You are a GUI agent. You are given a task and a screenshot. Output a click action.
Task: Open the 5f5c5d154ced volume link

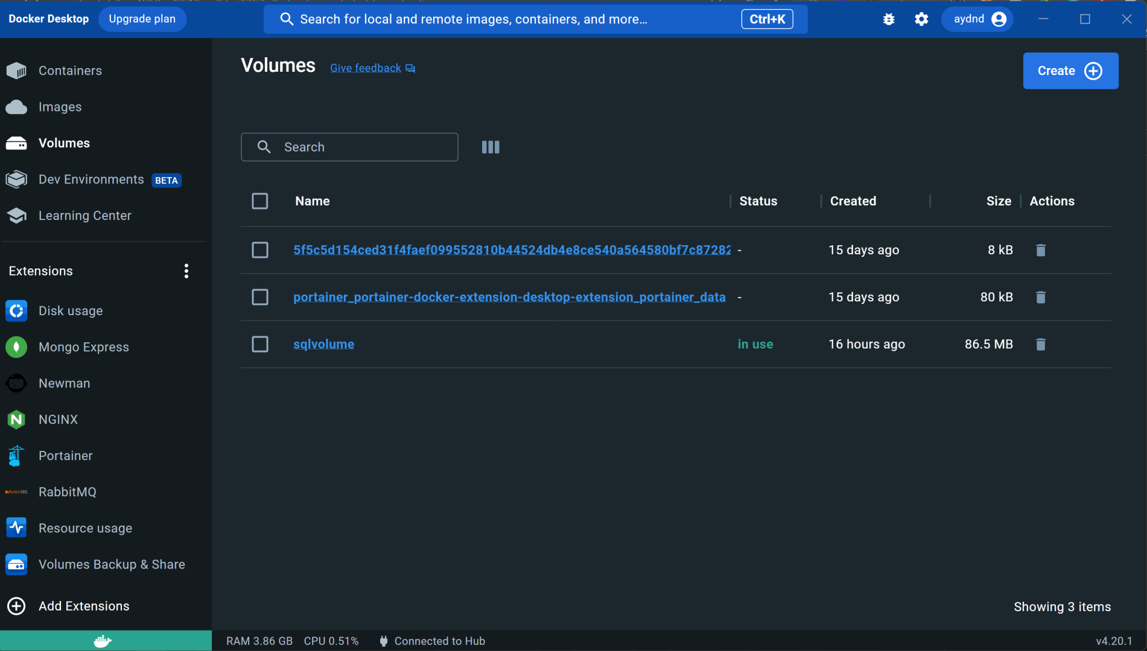tap(512, 250)
